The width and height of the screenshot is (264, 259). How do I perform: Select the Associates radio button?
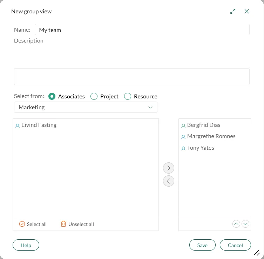click(52, 96)
